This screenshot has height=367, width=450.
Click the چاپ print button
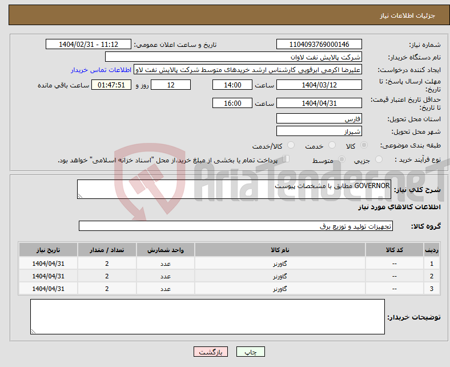(x=251, y=352)
